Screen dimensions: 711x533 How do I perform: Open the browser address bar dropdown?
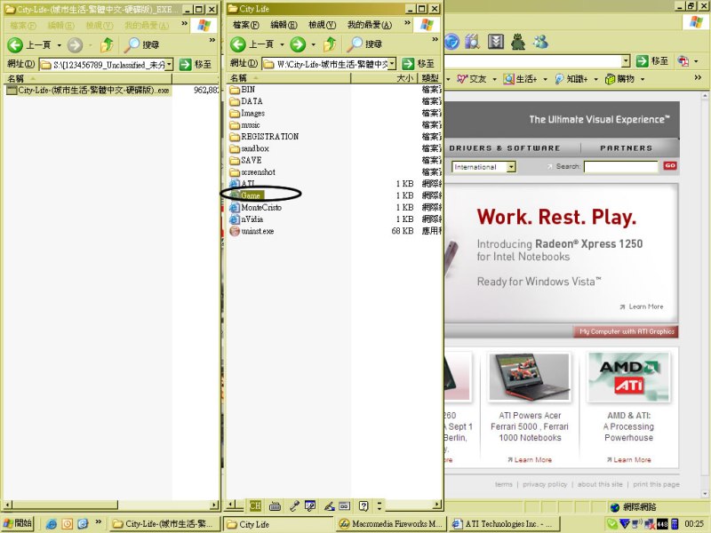626,60
